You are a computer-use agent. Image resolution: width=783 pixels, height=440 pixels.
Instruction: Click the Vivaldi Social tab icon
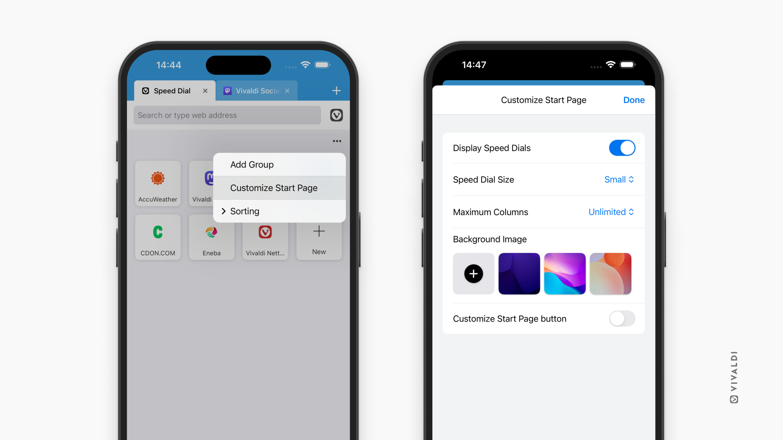coord(228,90)
